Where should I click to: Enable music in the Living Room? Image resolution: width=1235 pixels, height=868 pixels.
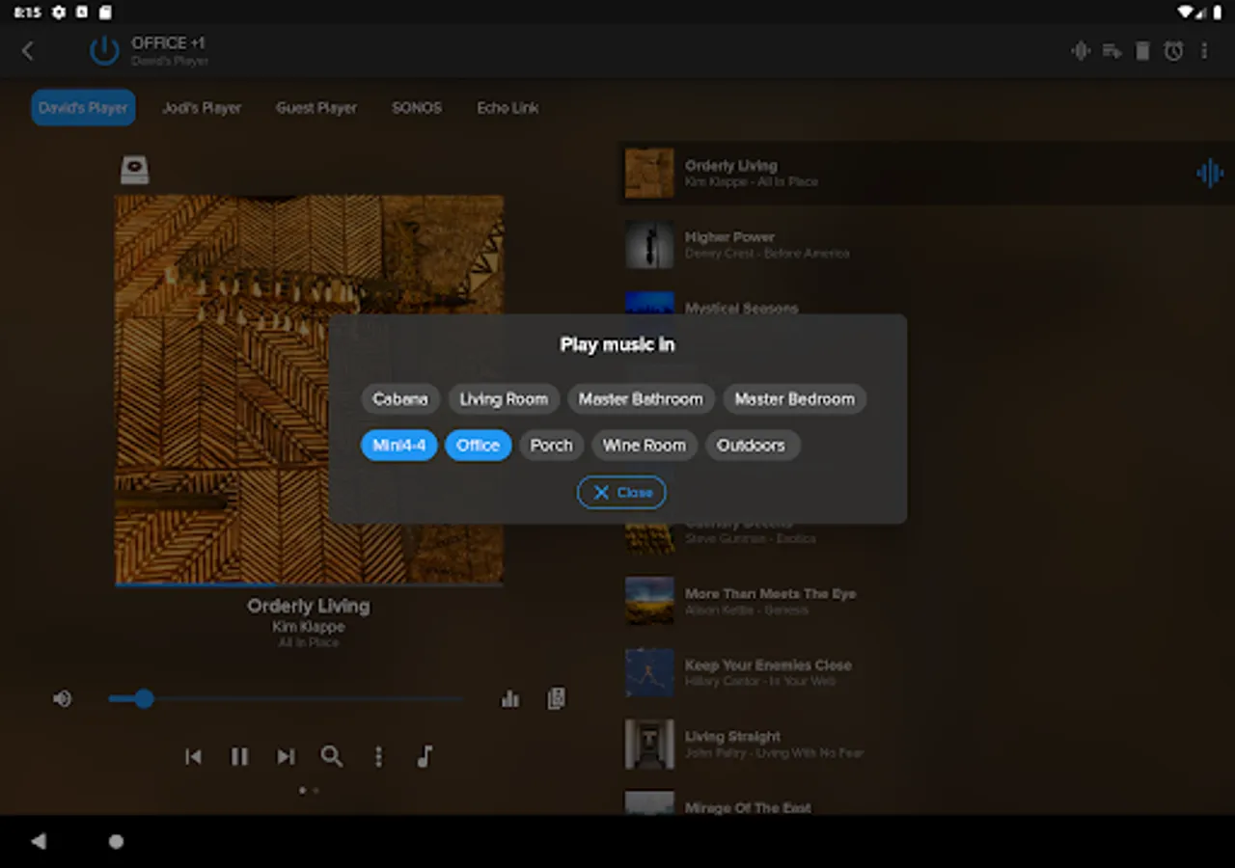[504, 399]
